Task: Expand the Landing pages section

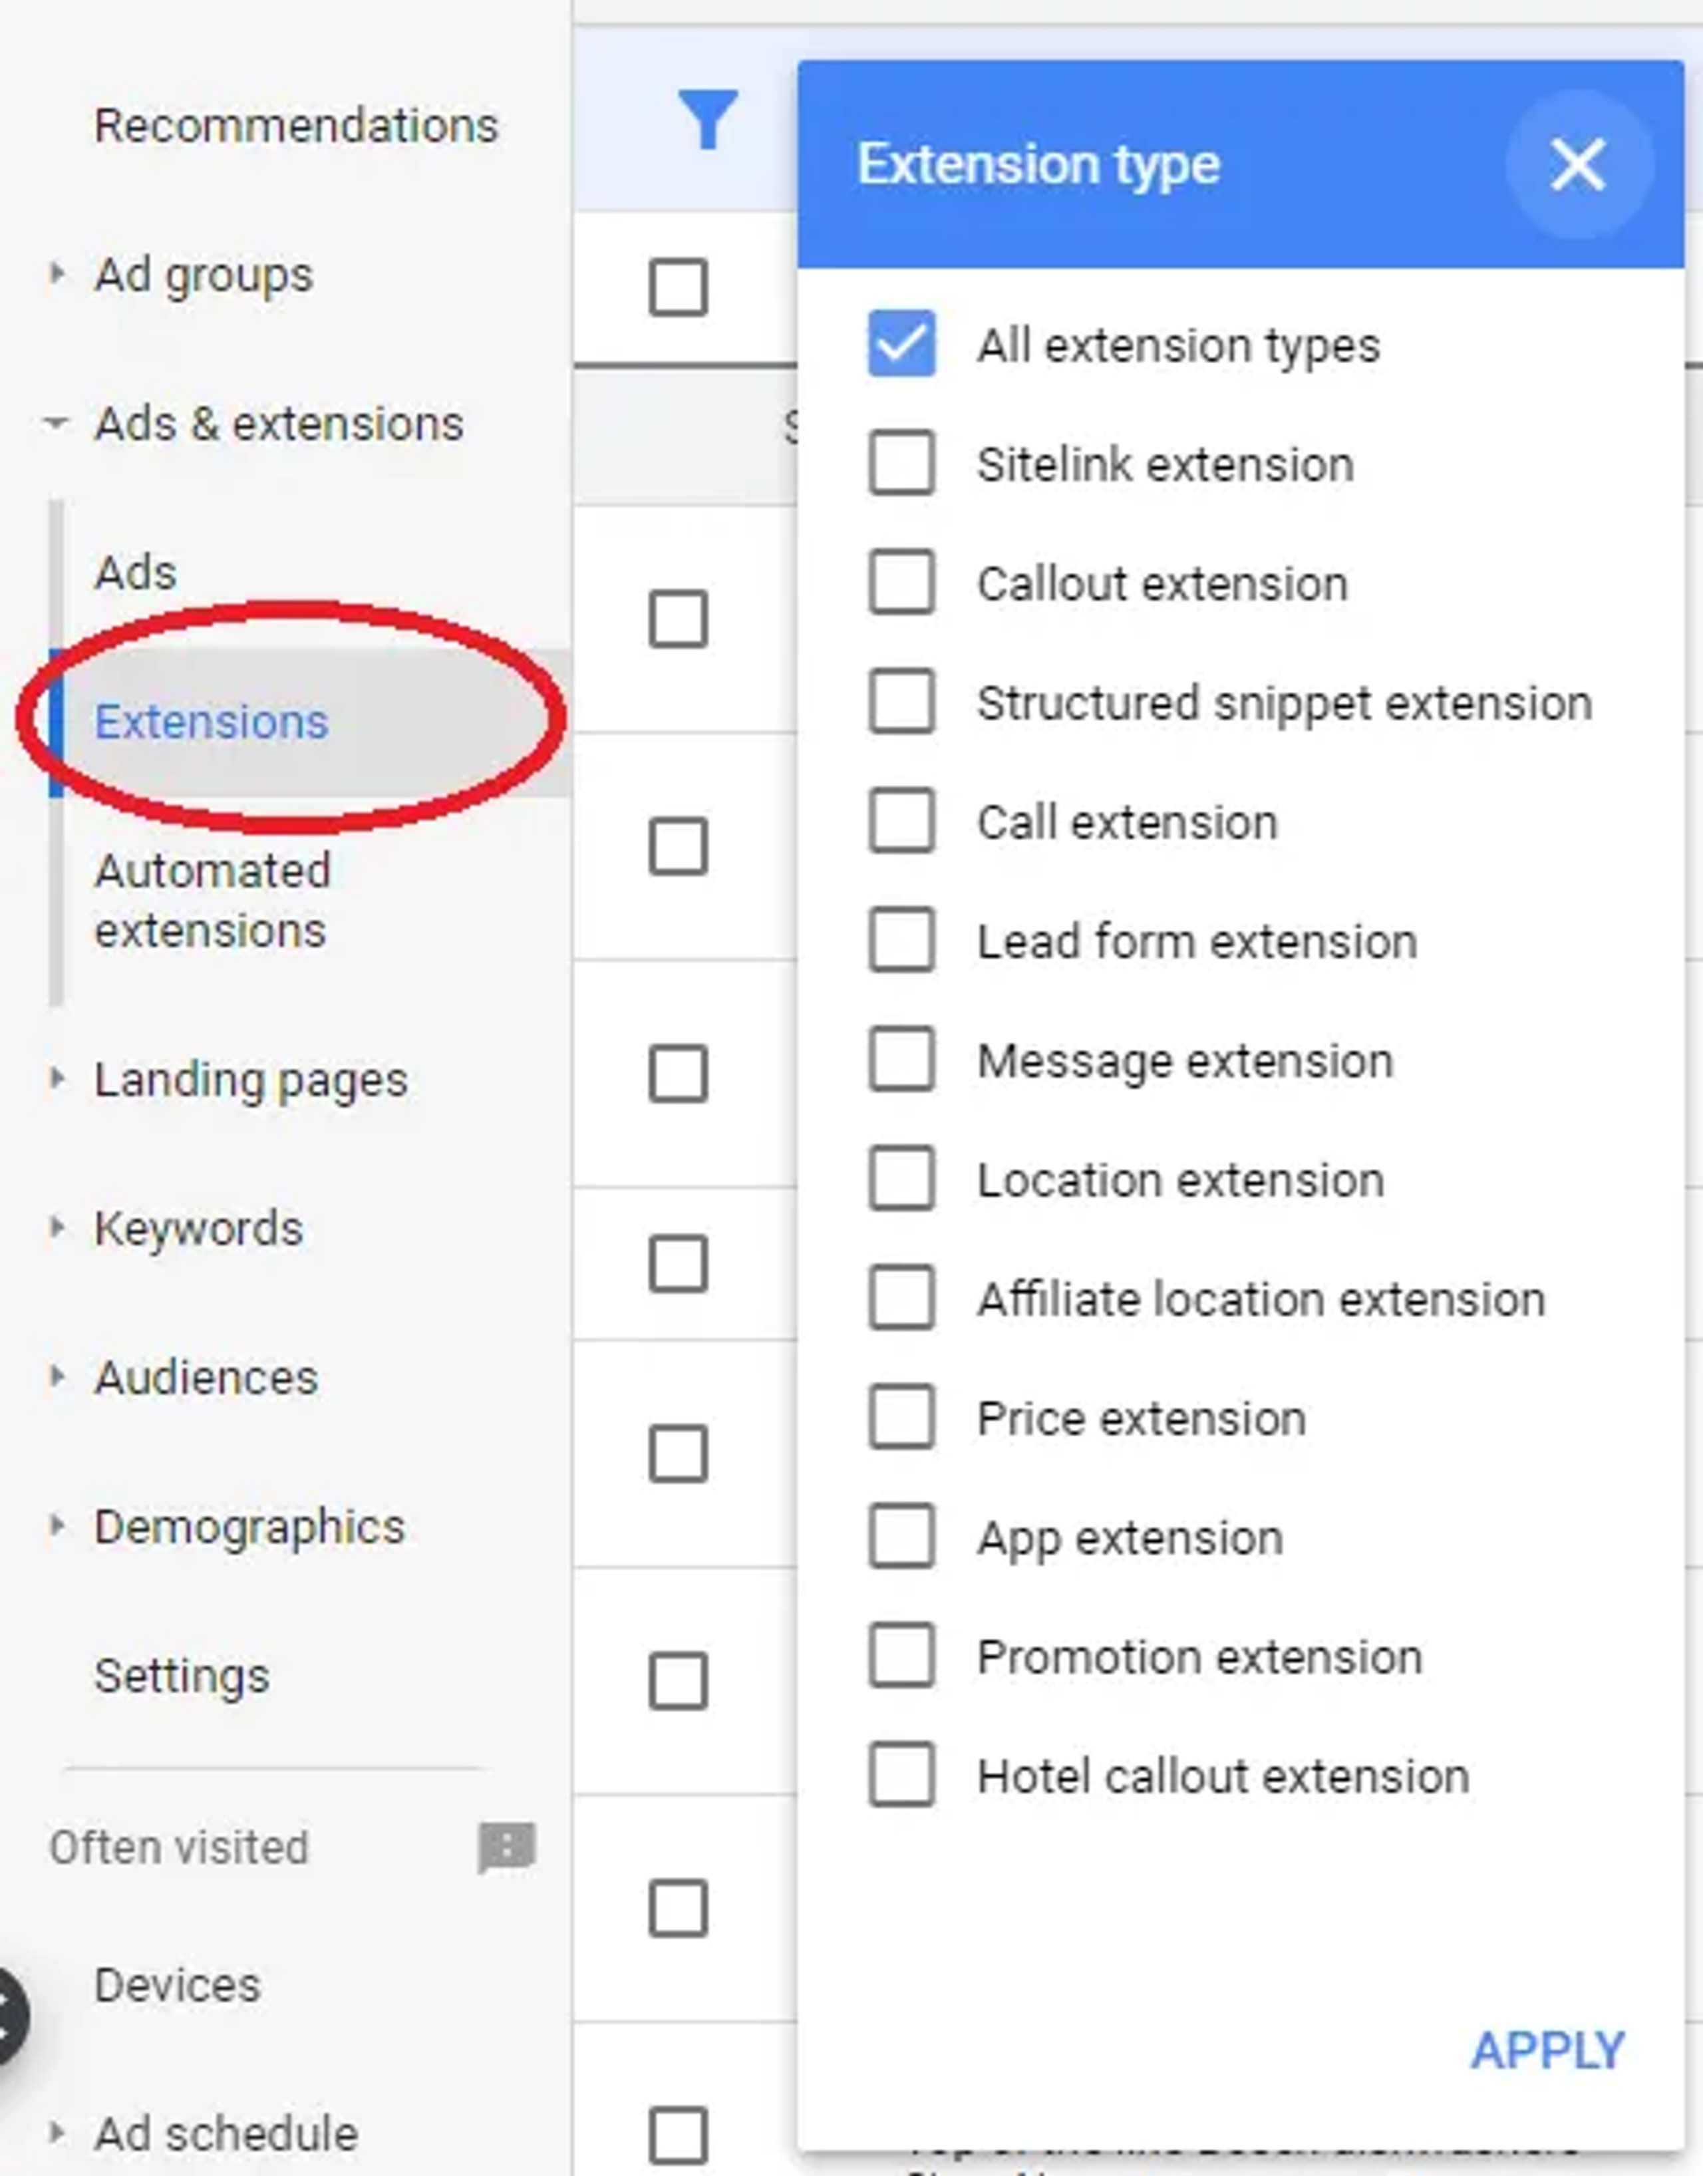Action: point(57,1078)
